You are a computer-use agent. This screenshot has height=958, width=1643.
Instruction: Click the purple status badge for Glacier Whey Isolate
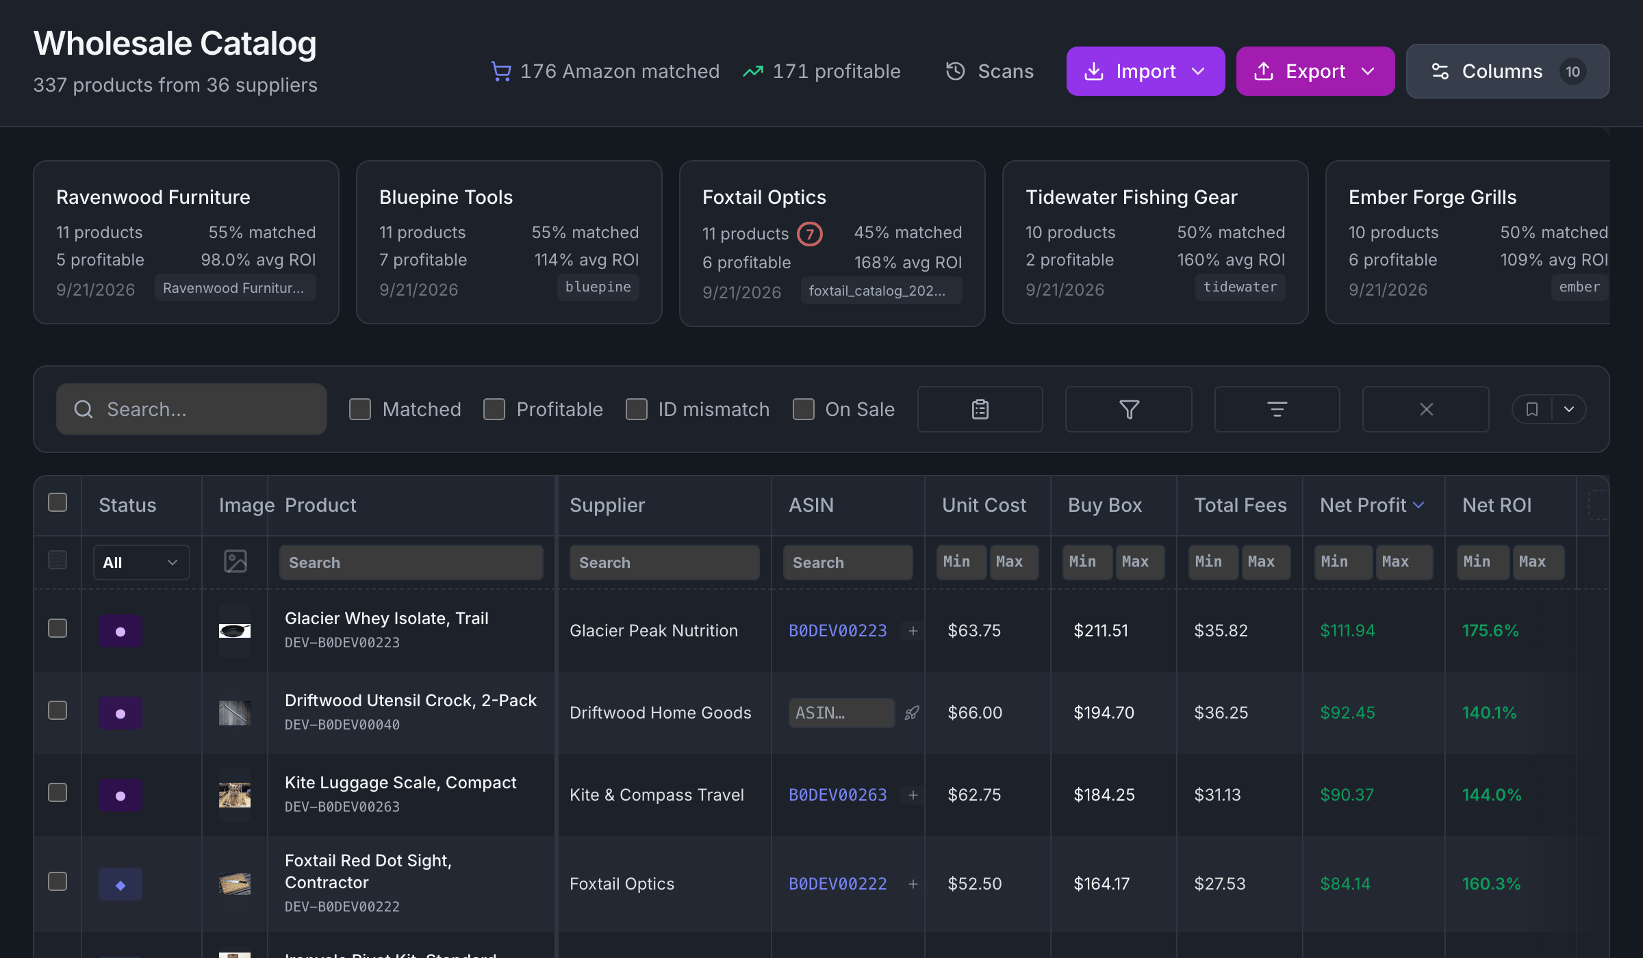click(x=120, y=631)
